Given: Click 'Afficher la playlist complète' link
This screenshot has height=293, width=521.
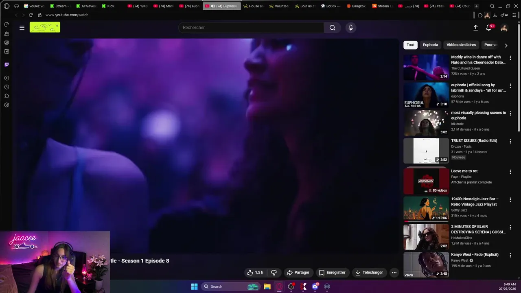Looking at the screenshot, I should (x=471, y=182).
